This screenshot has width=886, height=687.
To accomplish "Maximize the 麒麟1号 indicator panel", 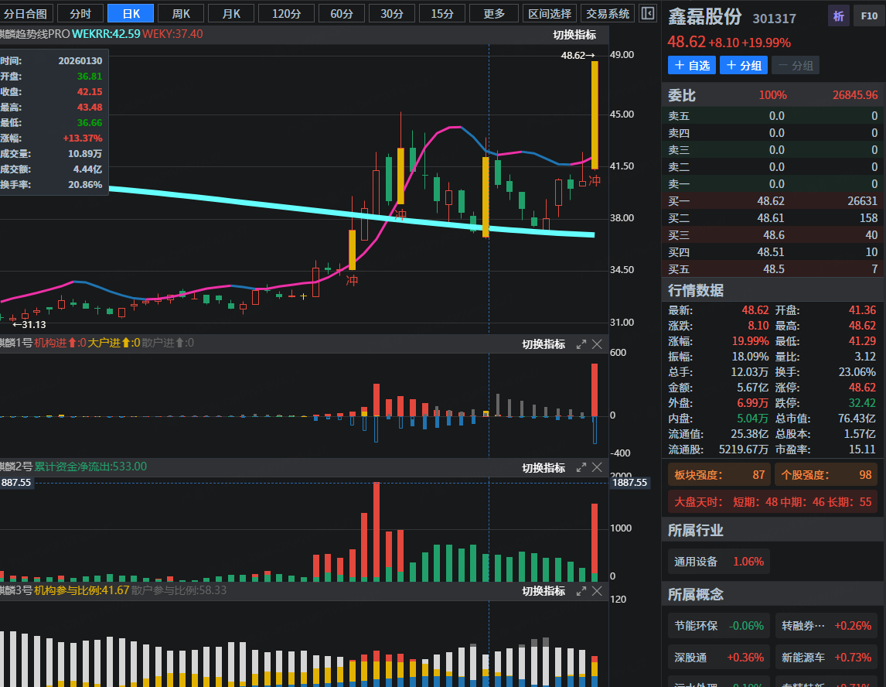I will tap(581, 344).
